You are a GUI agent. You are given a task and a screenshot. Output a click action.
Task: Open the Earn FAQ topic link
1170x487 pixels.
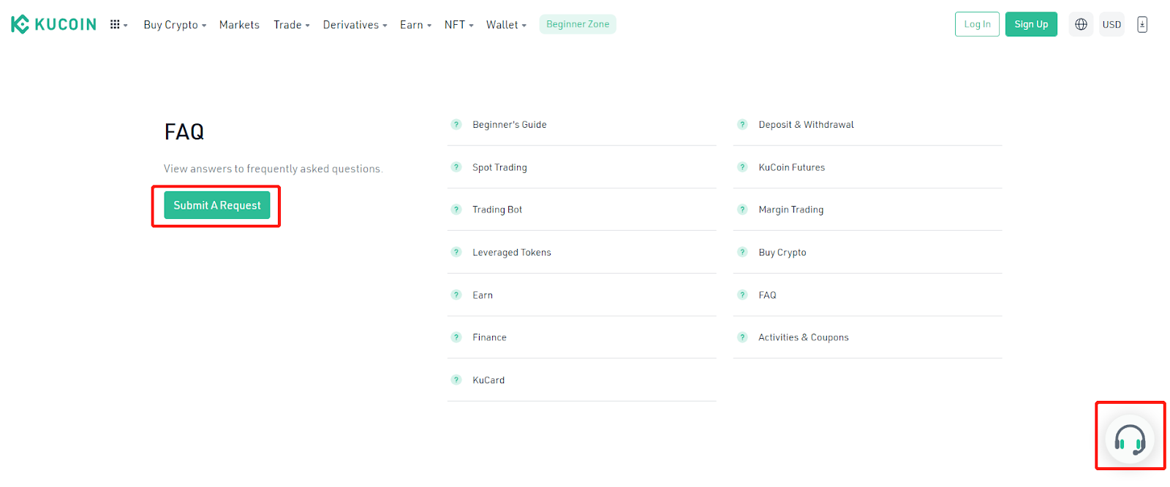pyautogui.click(x=483, y=295)
